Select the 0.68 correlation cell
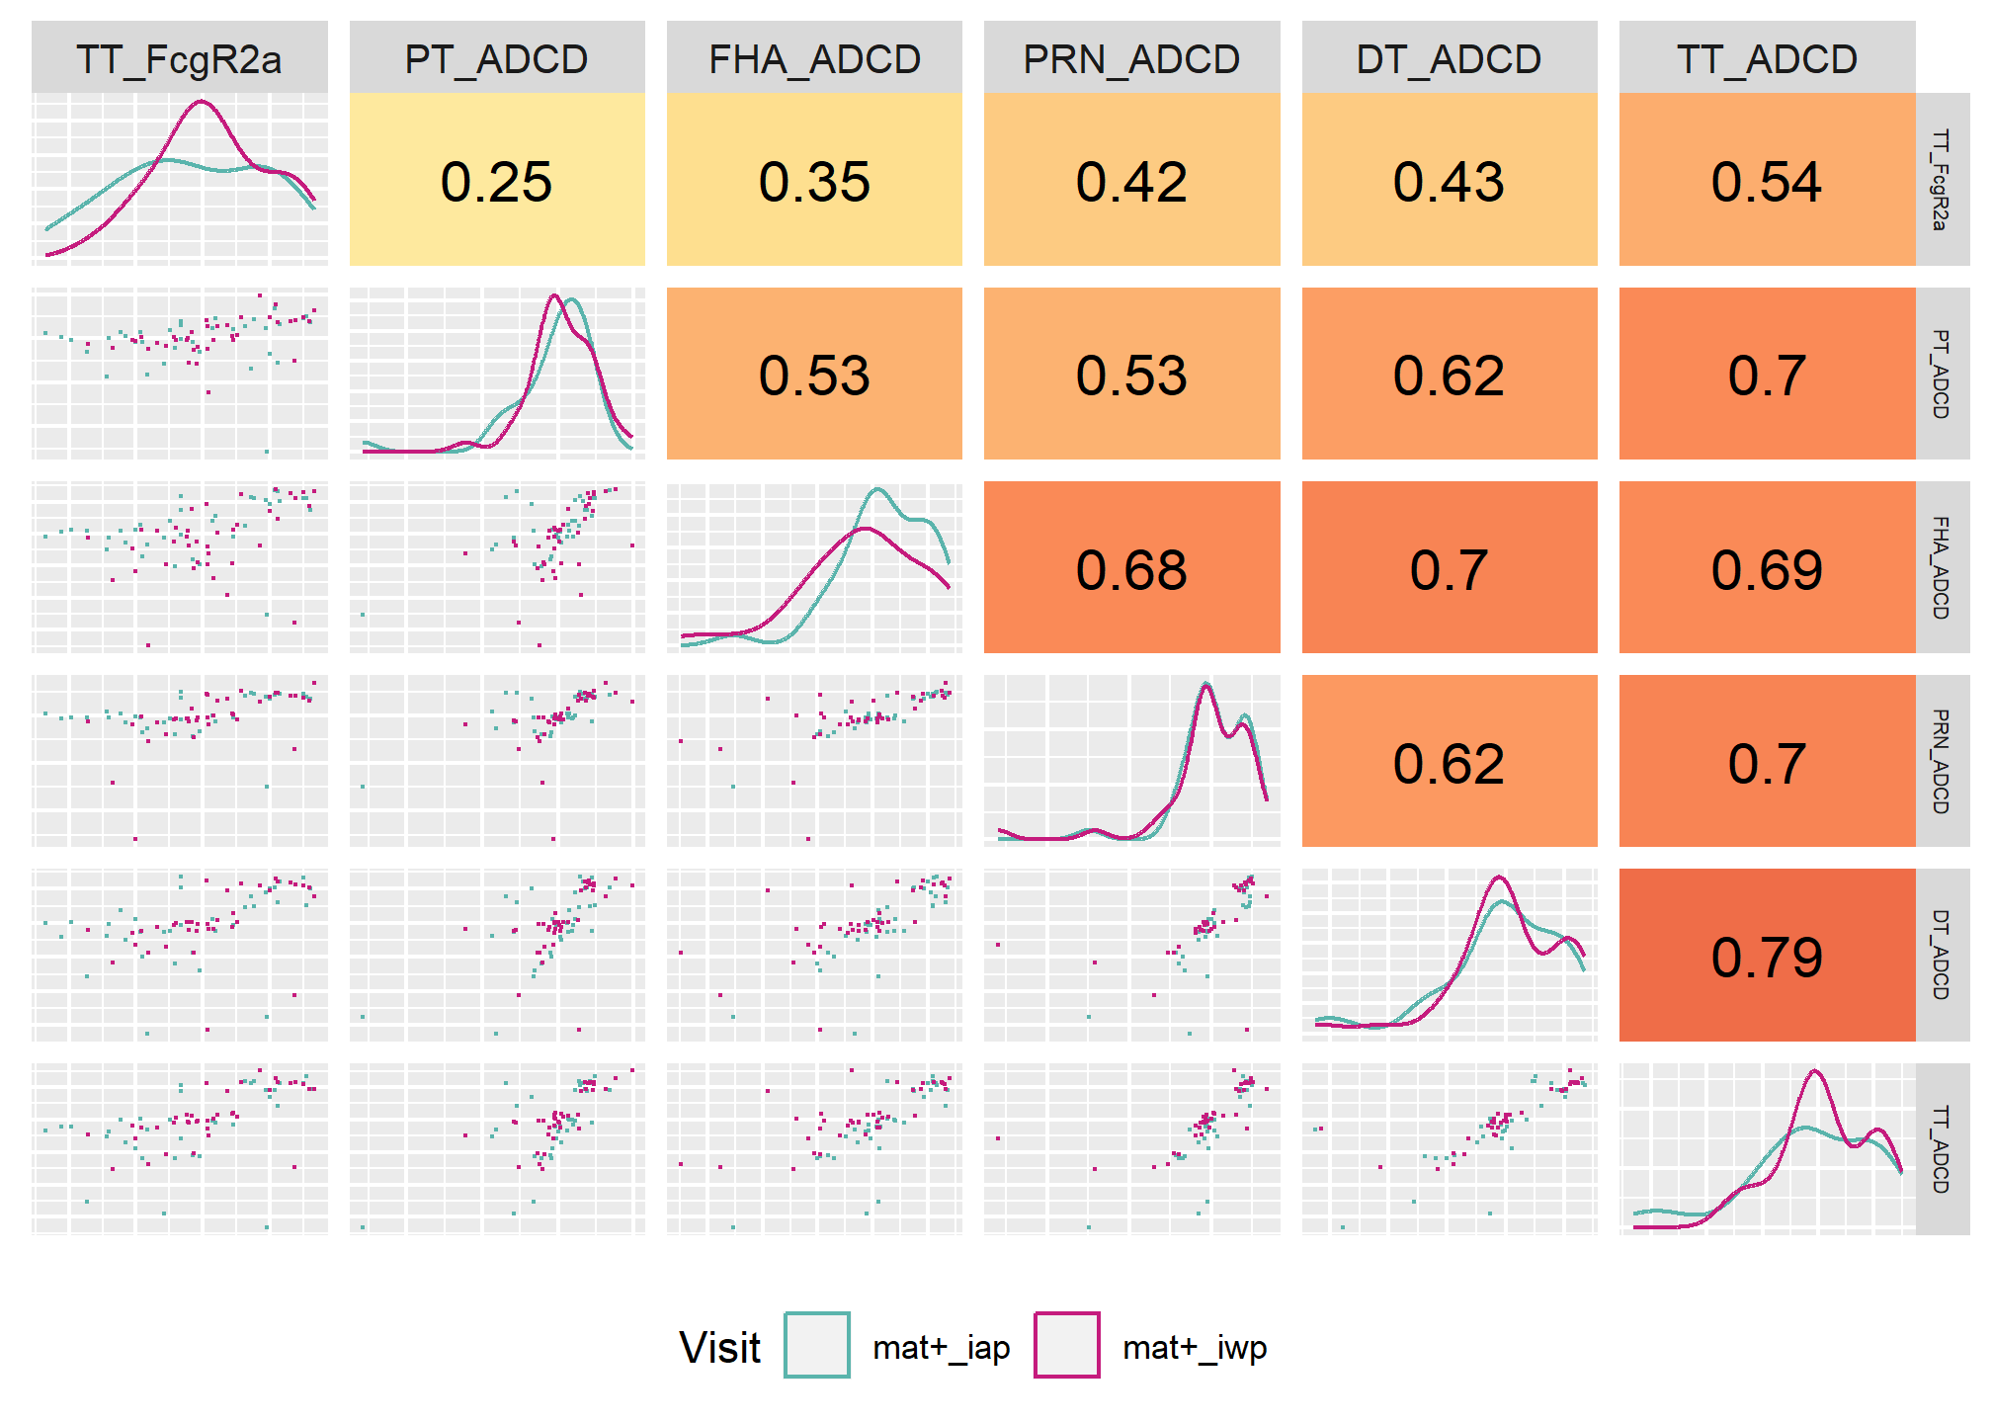Screen dimensions: 1992x1423 click(x=1132, y=567)
